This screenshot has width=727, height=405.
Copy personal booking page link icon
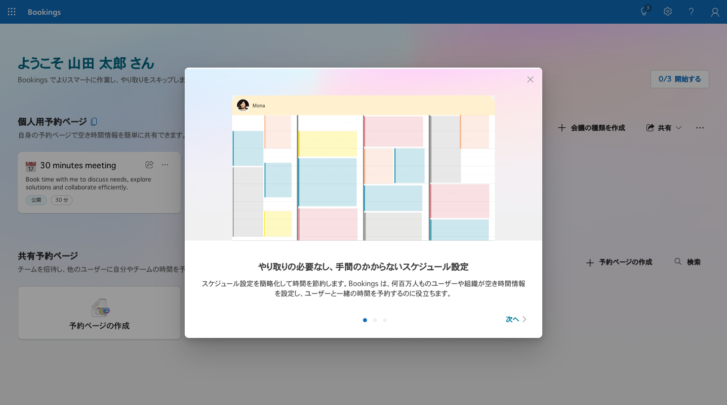94,121
